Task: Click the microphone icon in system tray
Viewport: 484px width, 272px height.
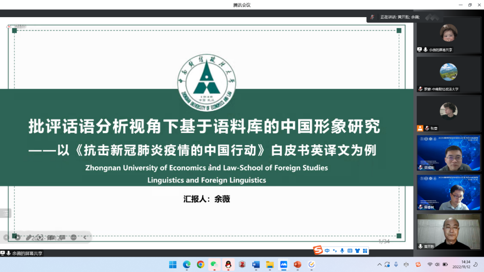Action: pyautogui.click(x=396, y=265)
